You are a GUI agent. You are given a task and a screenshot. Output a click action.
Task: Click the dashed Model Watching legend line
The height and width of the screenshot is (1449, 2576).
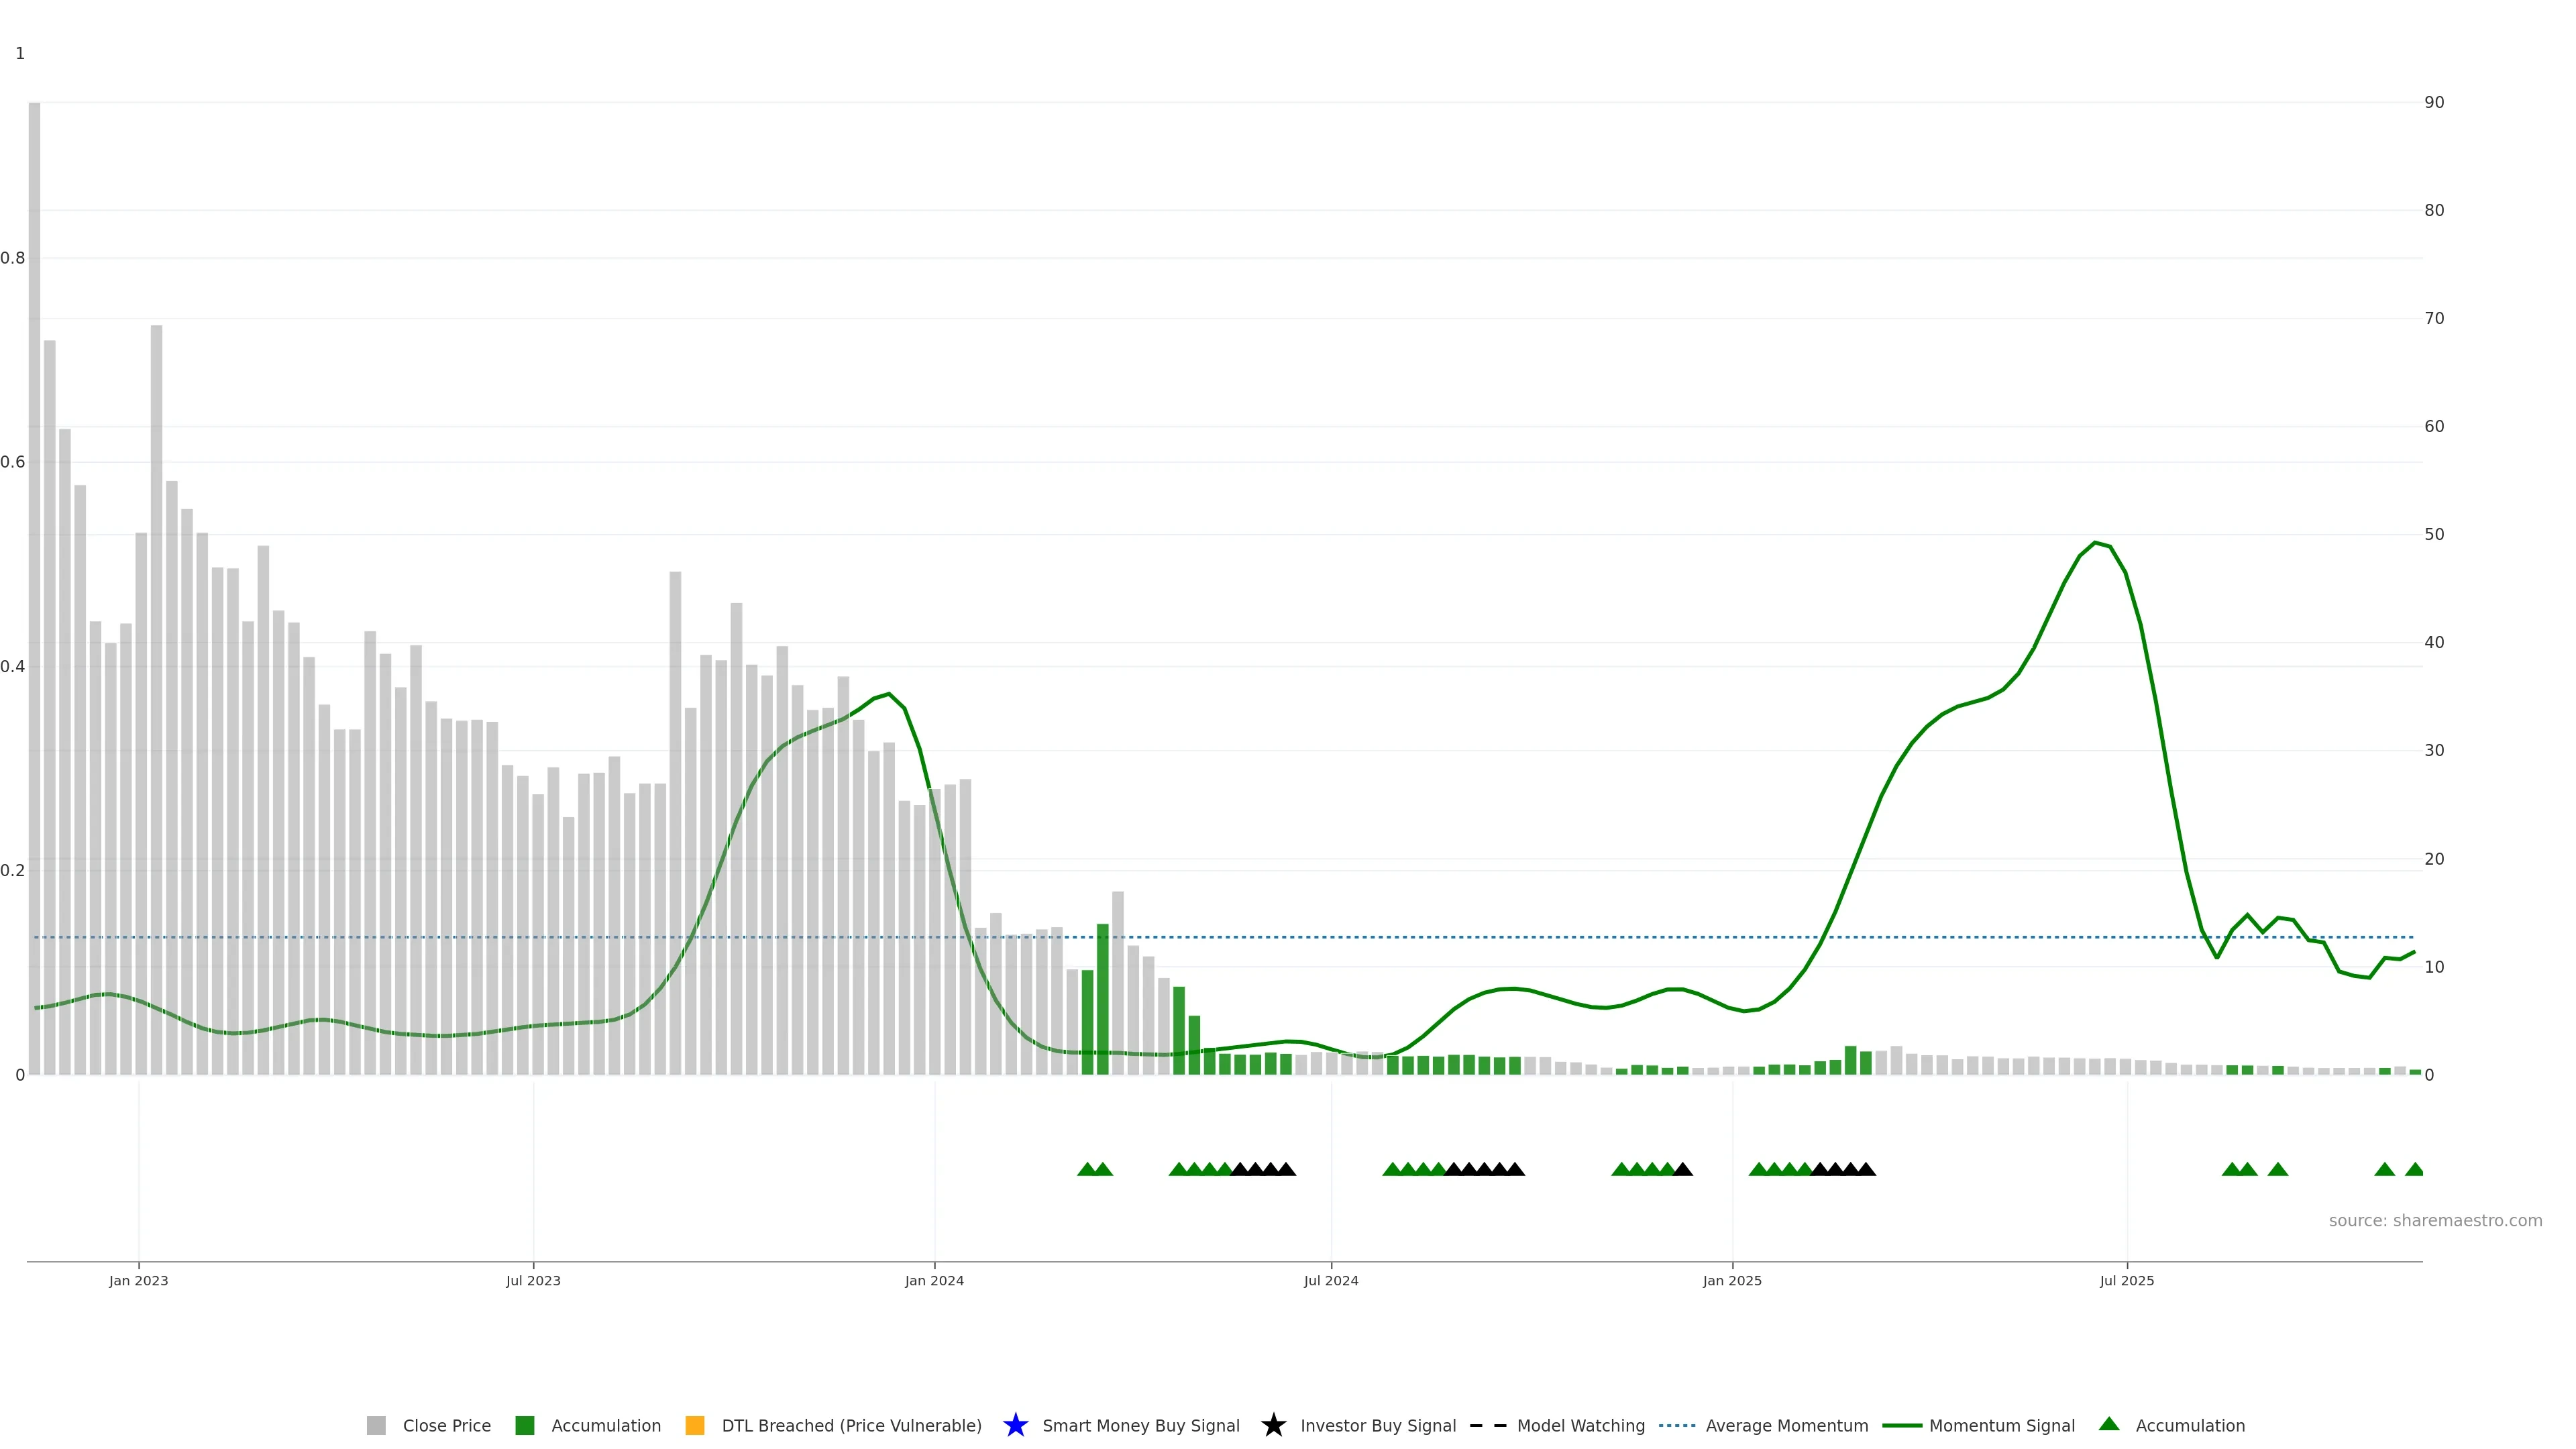[x=1488, y=1426]
